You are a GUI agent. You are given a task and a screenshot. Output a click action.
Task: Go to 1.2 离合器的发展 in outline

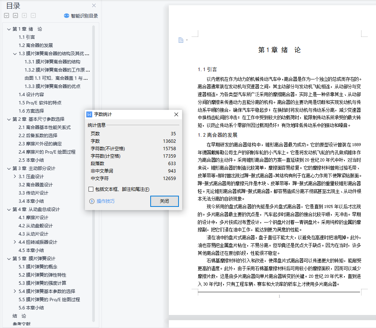pos(36,45)
